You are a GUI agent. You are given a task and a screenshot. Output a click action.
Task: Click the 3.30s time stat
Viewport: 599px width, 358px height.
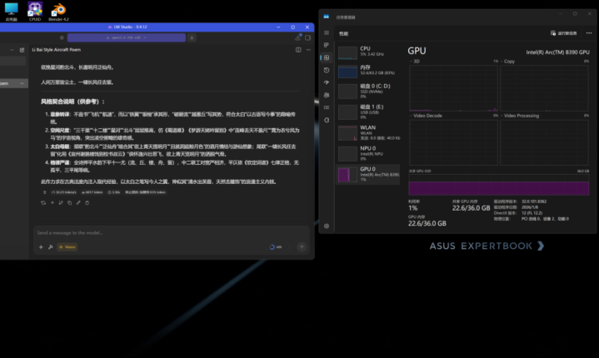pos(114,192)
